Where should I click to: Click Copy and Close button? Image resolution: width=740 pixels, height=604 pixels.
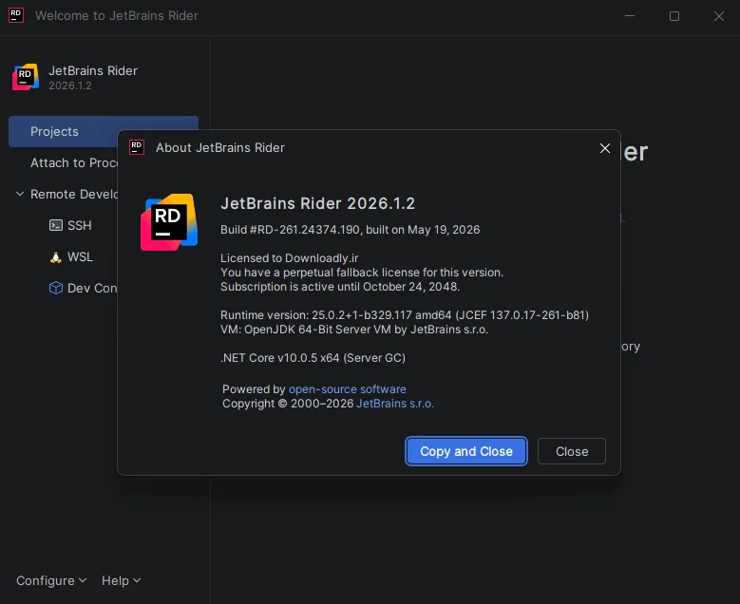tap(465, 451)
